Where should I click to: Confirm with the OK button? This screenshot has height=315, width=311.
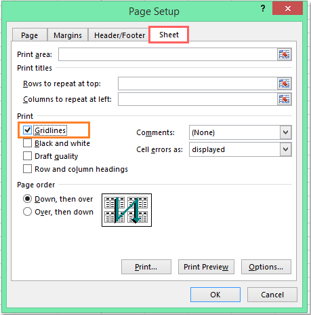pyautogui.click(x=215, y=295)
